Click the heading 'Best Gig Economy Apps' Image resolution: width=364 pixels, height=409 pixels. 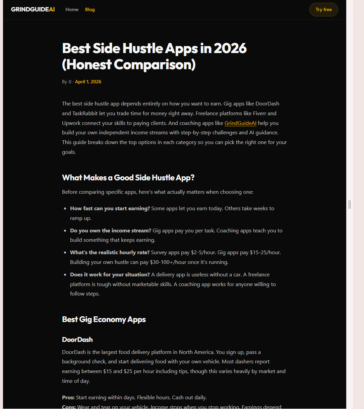[x=104, y=319]
